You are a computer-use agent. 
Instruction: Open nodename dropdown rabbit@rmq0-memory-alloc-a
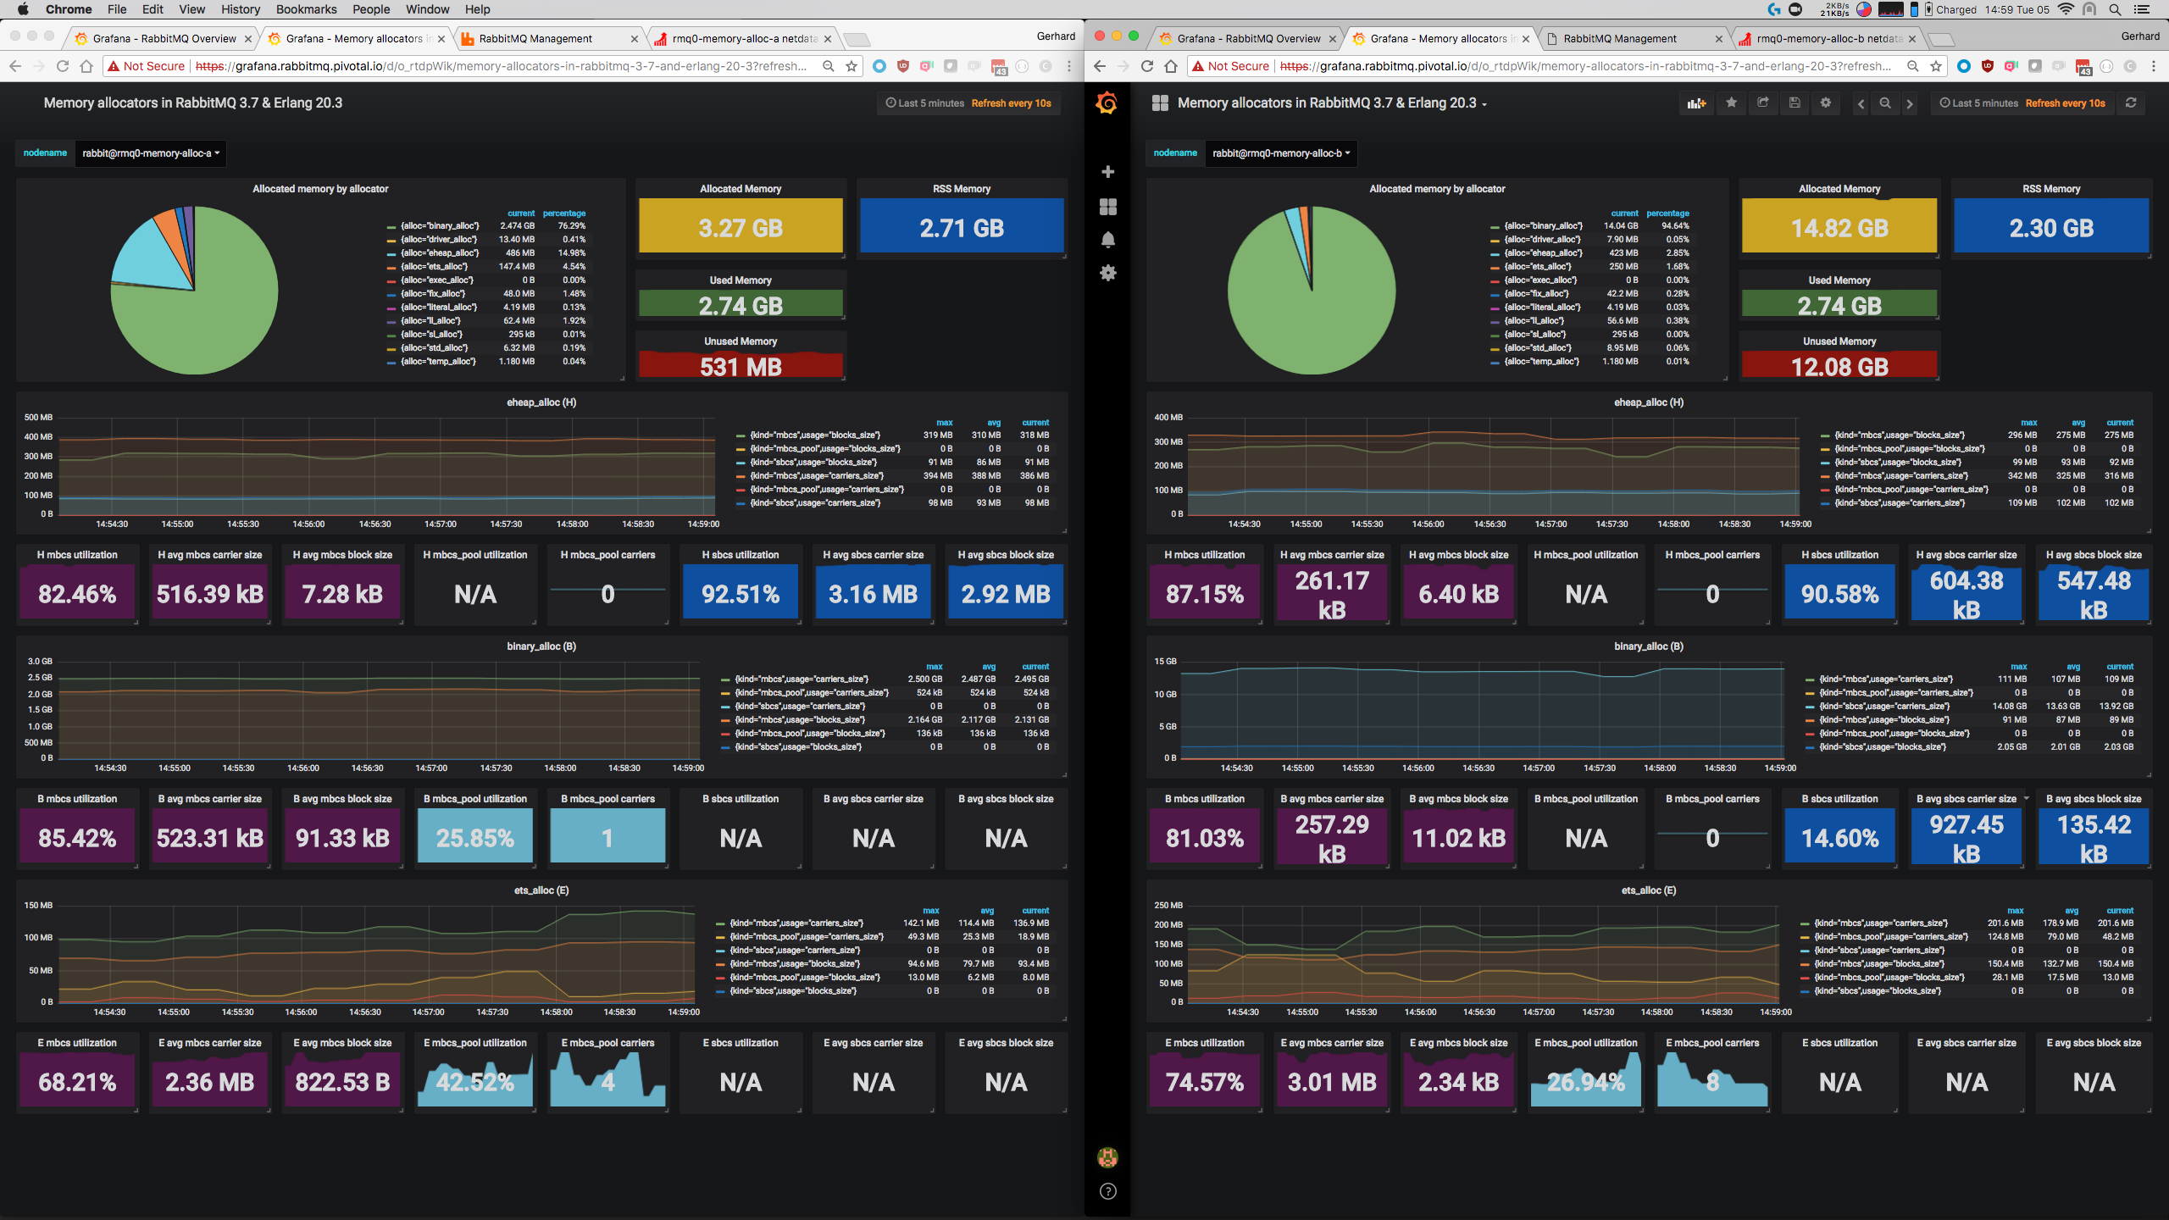(x=151, y=153)
